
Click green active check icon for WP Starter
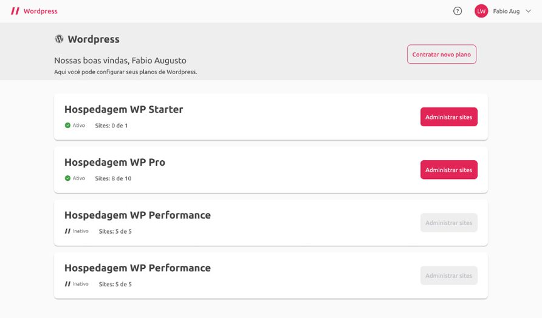pyautogui.click(x=68, y=126)
